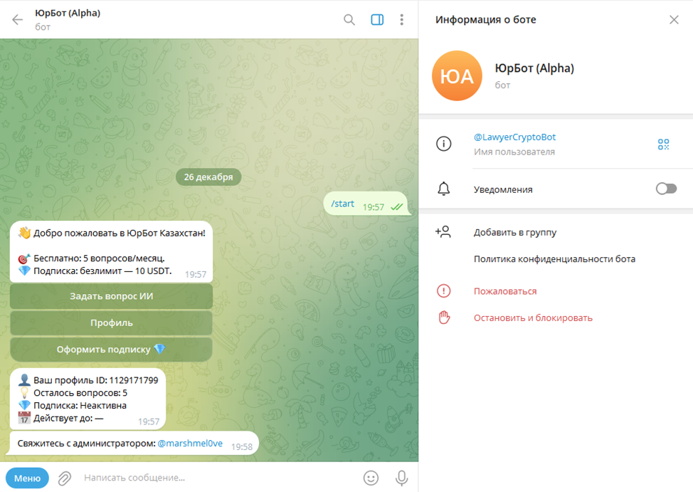Viewport: 693px width, 492px height.
Task: Click the Профиль inline button
Action: 112,323
